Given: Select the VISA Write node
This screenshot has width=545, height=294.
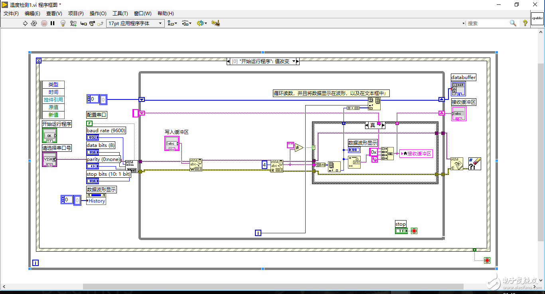Looking at the screenshot, I should point(195,165).
